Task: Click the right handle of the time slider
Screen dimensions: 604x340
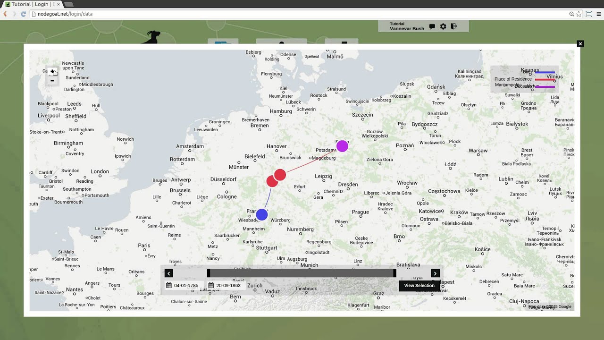Action: click(x=395, y=273)
